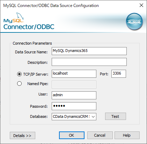Cancel the data source configuration

coord(100,135)
